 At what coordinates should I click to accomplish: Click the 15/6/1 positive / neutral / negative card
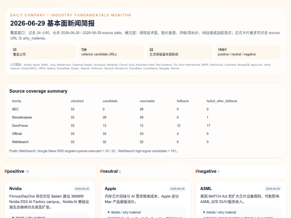(248, 52)
